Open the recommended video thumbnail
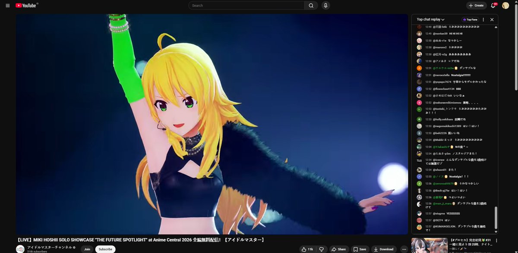Viewport: 518px width, 253px height. pos(430,246)
